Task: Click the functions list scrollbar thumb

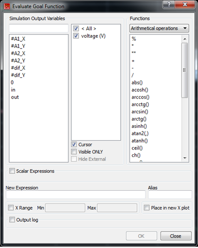Action: (185, 70)
